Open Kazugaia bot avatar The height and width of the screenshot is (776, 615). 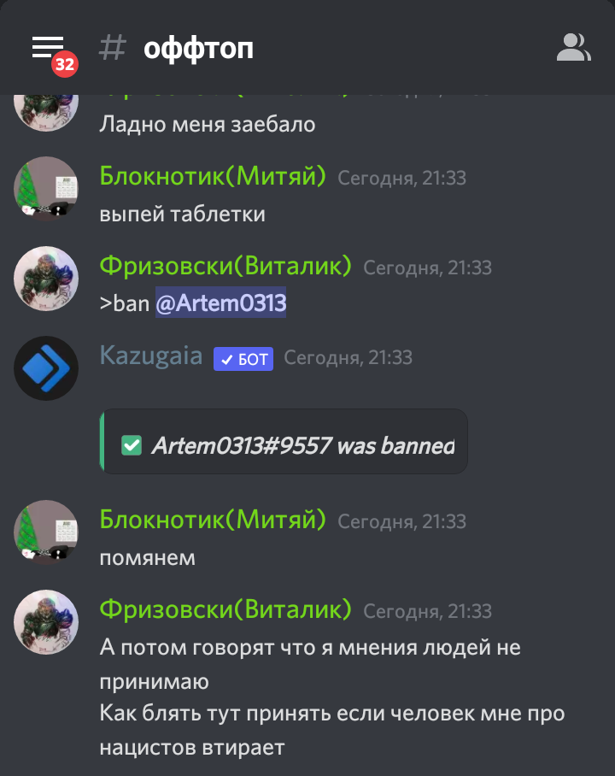click(46, 368)
